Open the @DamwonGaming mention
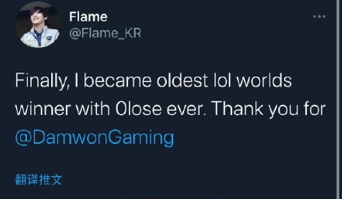Image resolution: width=342 pixels, height=199 pixels. 95,138
